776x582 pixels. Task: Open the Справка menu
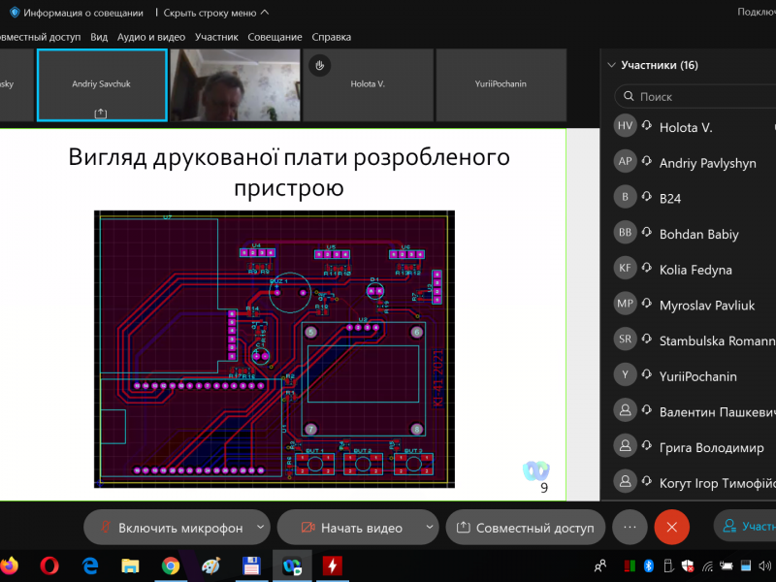(331, 37)
